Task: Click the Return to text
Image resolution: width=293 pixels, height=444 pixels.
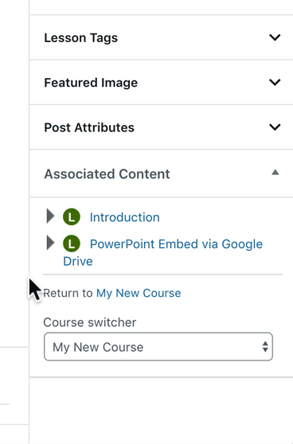Action: click(68, 293)
